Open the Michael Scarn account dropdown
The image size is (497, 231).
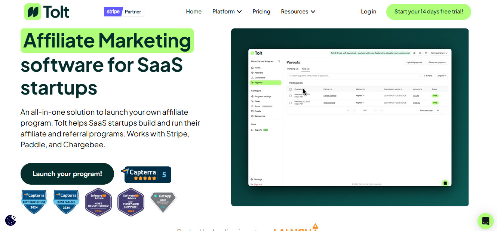pyautogui.click(x=439, y=53)
